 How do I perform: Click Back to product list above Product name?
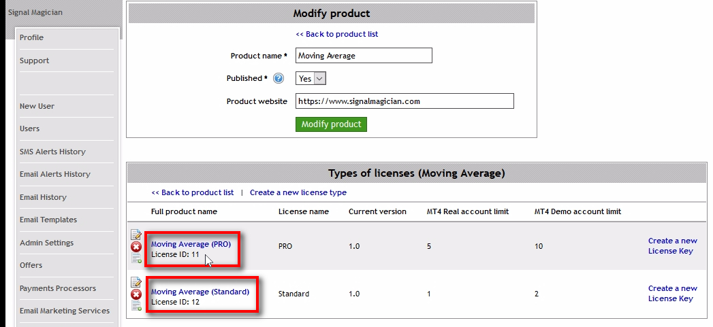click(336, 34)
